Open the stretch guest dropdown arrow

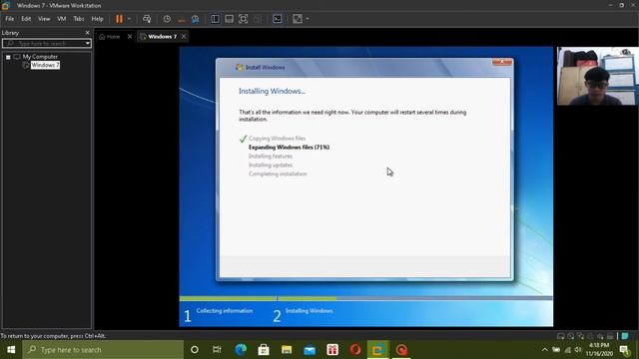coord(308,19)
